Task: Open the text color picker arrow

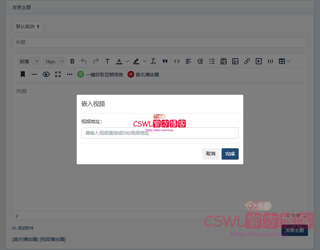Action: [x=128, y=61]
